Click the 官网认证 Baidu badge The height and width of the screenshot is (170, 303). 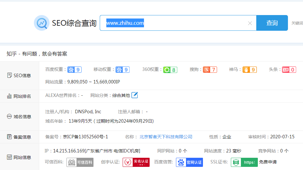[x=189, y=162]
